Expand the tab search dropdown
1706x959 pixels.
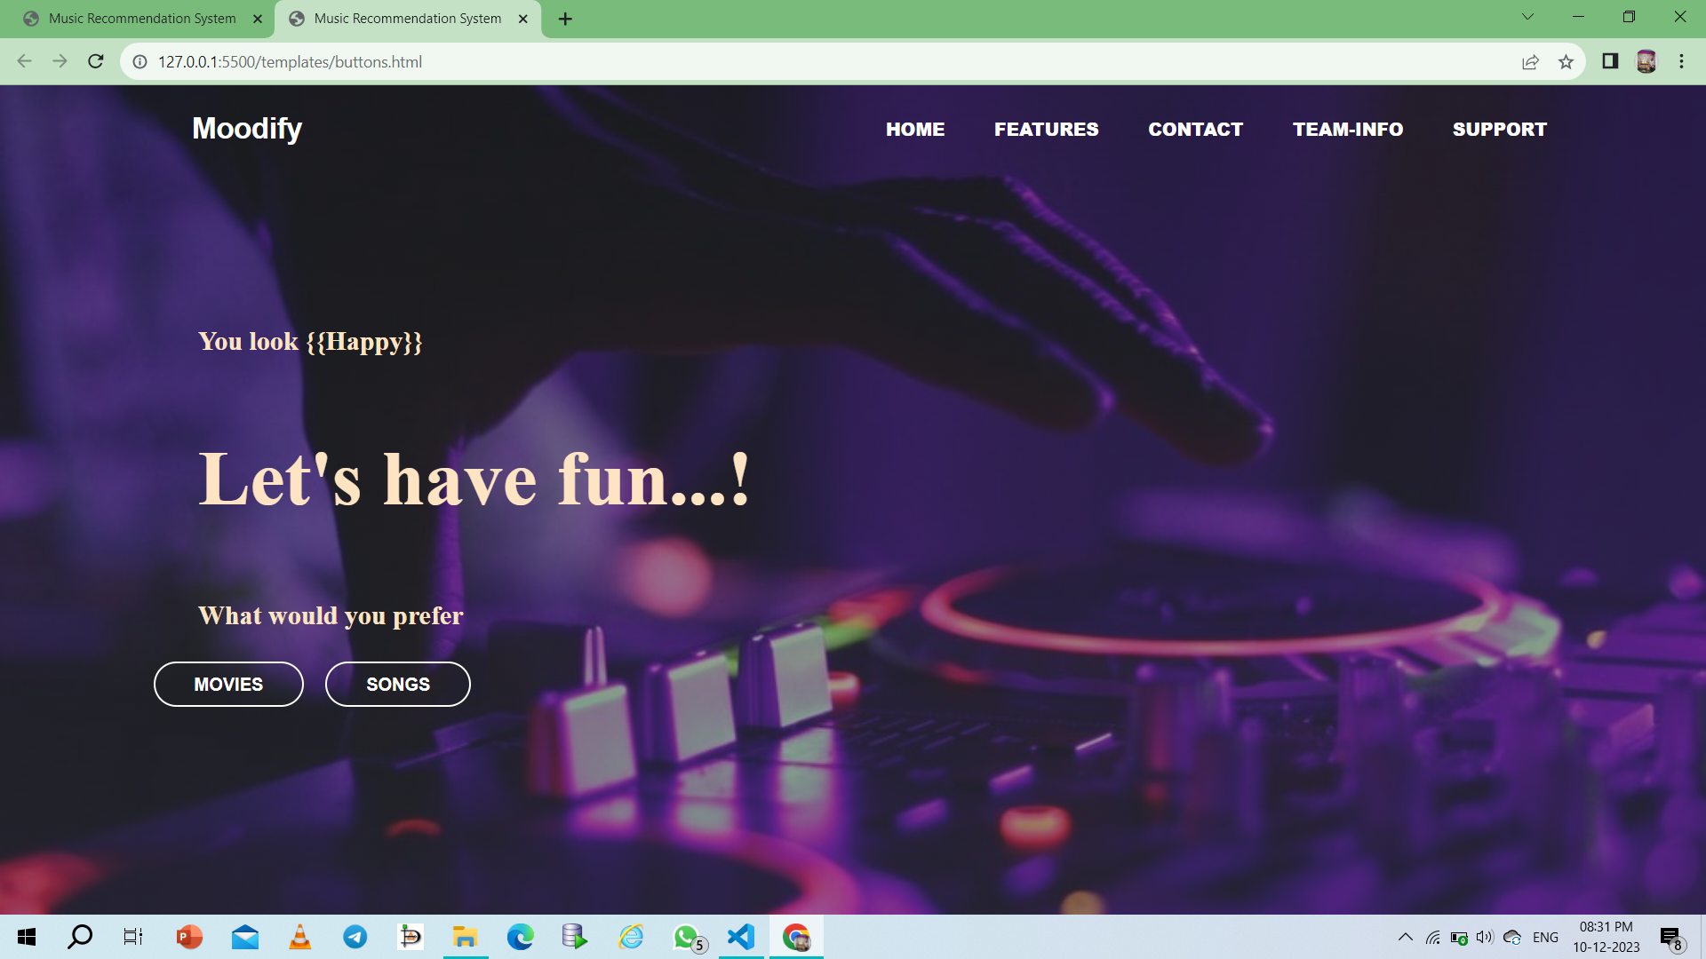(1527, 17)
